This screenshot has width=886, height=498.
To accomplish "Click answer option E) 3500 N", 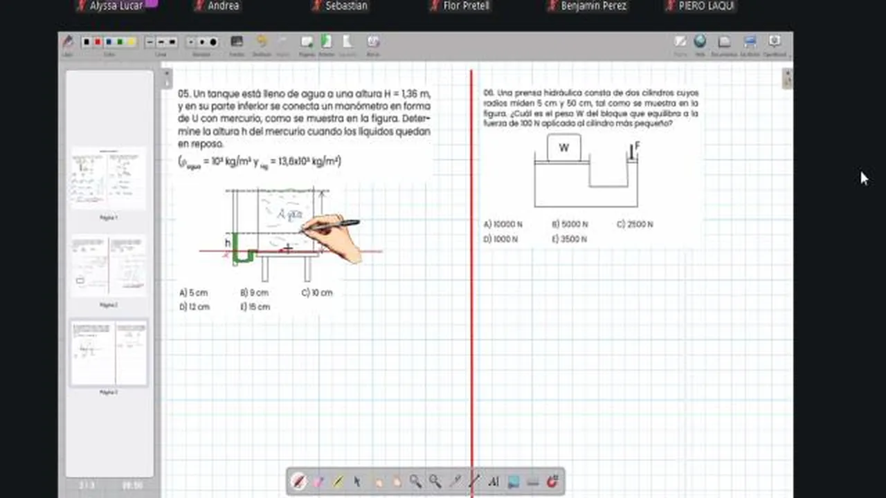I will (569, 239).
